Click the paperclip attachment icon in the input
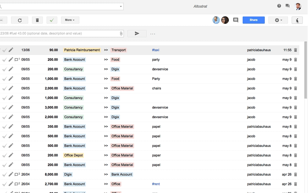The width and height of the screenshot is (308, 193). [x=121, y=33]
